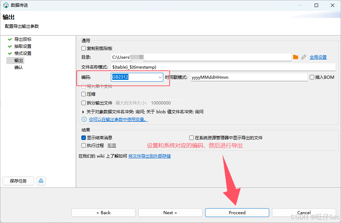The image size is (341, 223).
Task: Click the 保存任务 button
Action: [x=18, y=181]
